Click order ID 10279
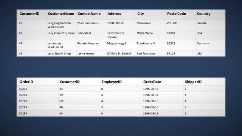This screenshot has width=242, height=136. (23, 89)
